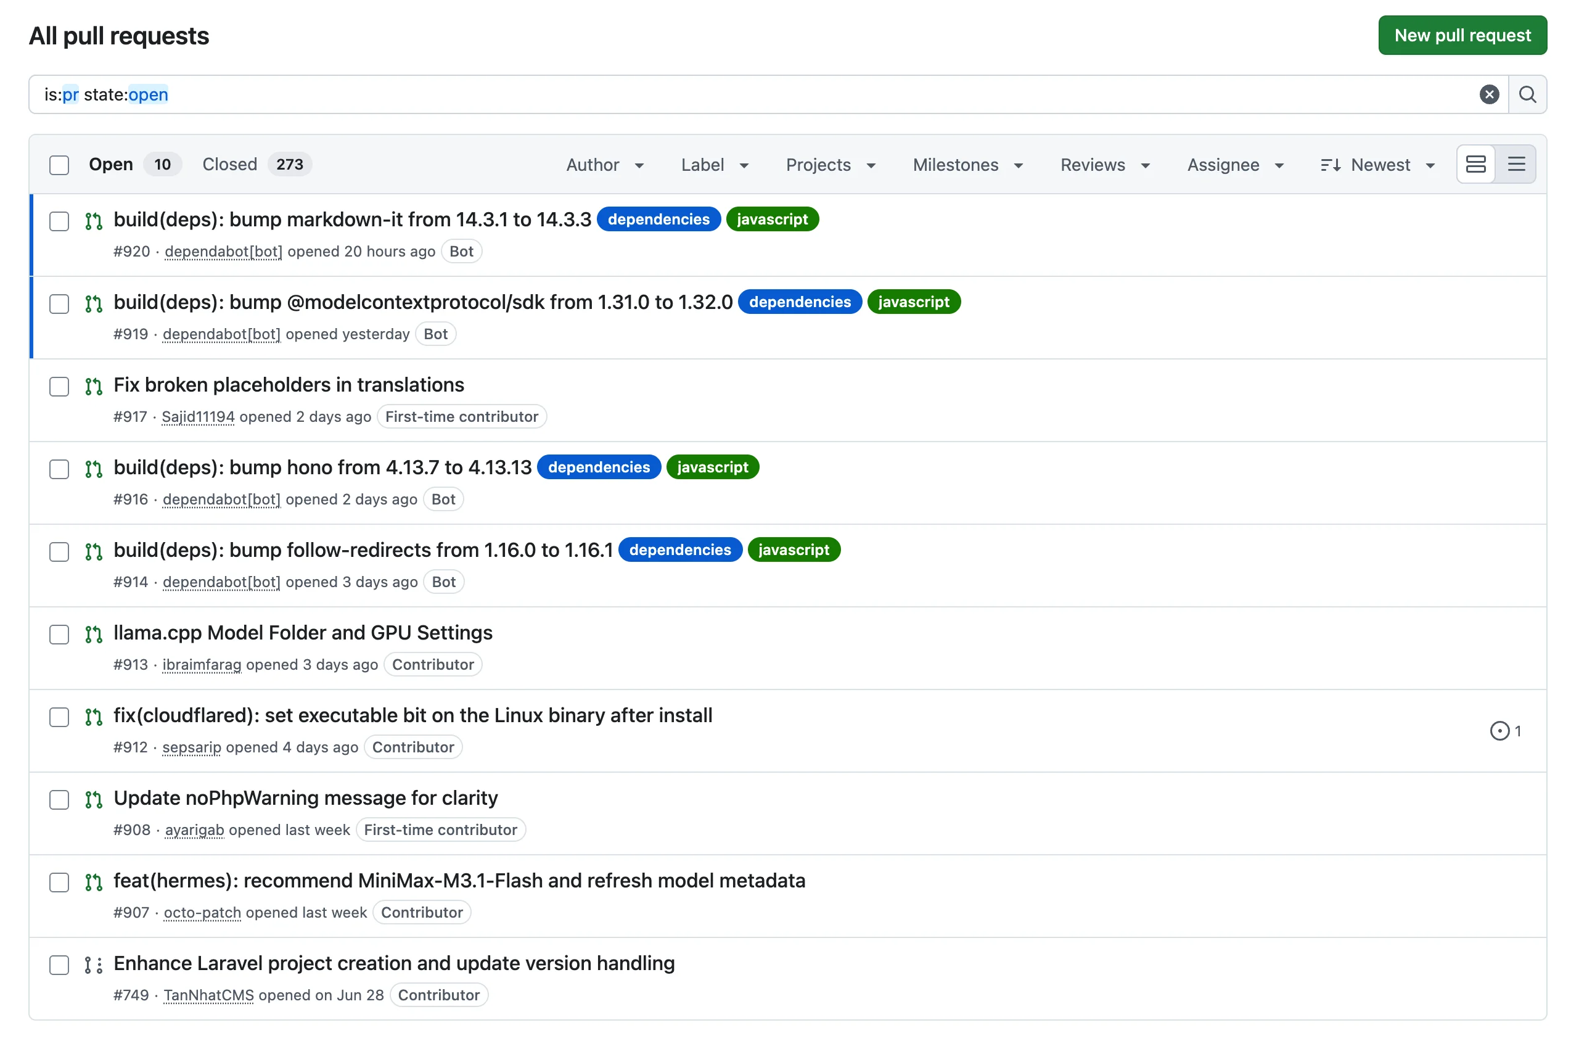Open PR 'Fix broken placeholders in translations'
The image size is (1571, 1041).
coord(289,384)
